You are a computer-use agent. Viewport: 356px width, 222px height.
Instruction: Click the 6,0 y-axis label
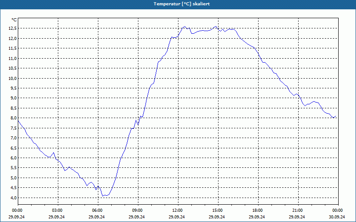(14, 158)
